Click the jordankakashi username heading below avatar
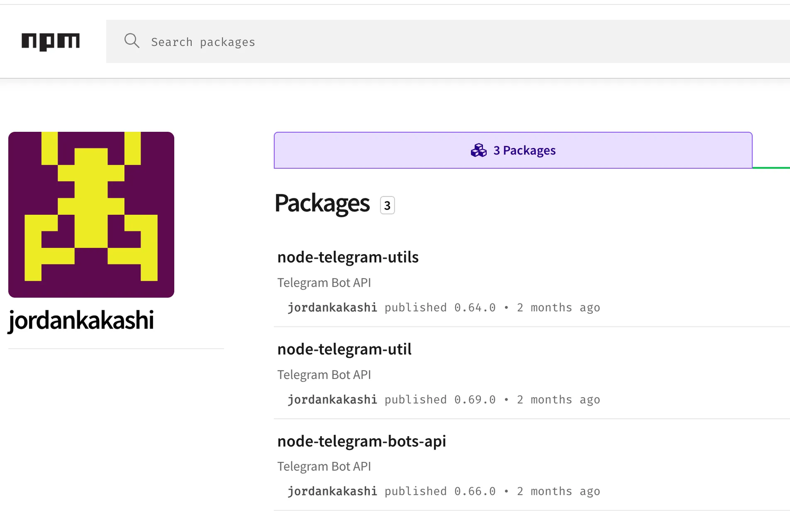790x529 pixels. (x=81, y=320)
